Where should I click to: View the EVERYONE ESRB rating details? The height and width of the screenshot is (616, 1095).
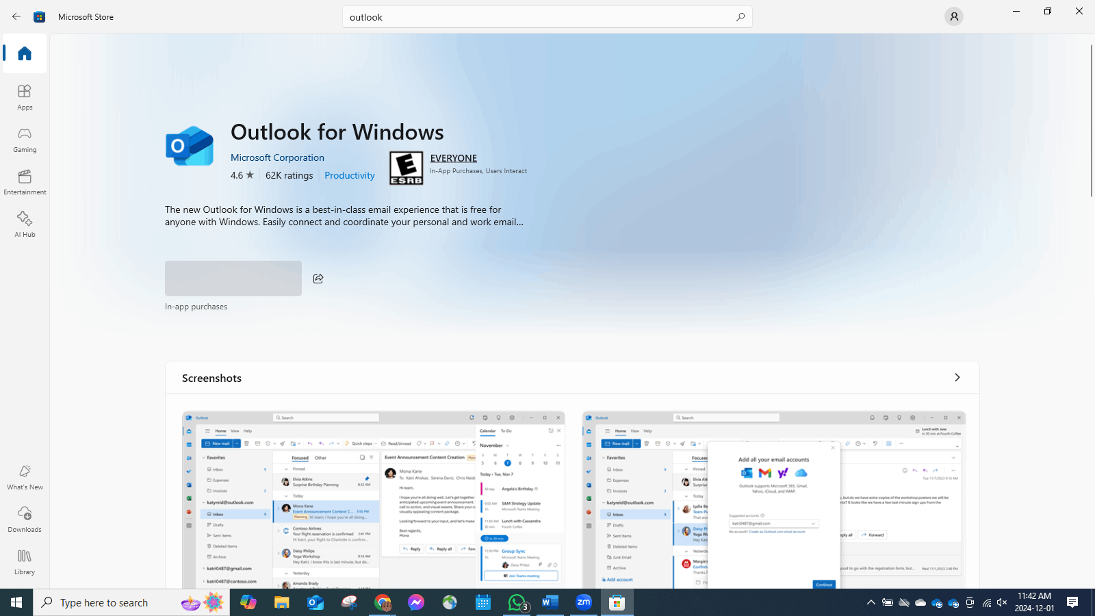click(x=453, y=157)
